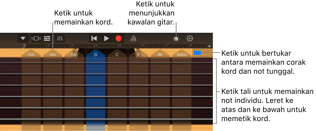The image size is (316, 131).
Task: Toggle the metronome
Action: click(x=134, y=39)
